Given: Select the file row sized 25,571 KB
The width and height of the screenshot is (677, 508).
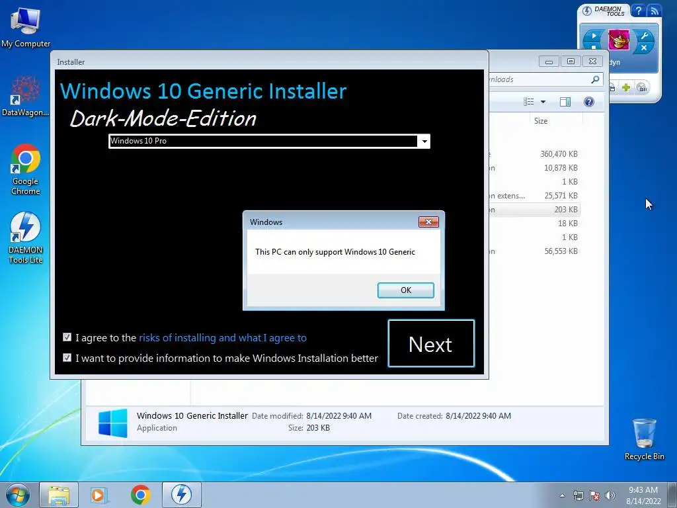Looking at the screenshot, I should tap(534, 196).
